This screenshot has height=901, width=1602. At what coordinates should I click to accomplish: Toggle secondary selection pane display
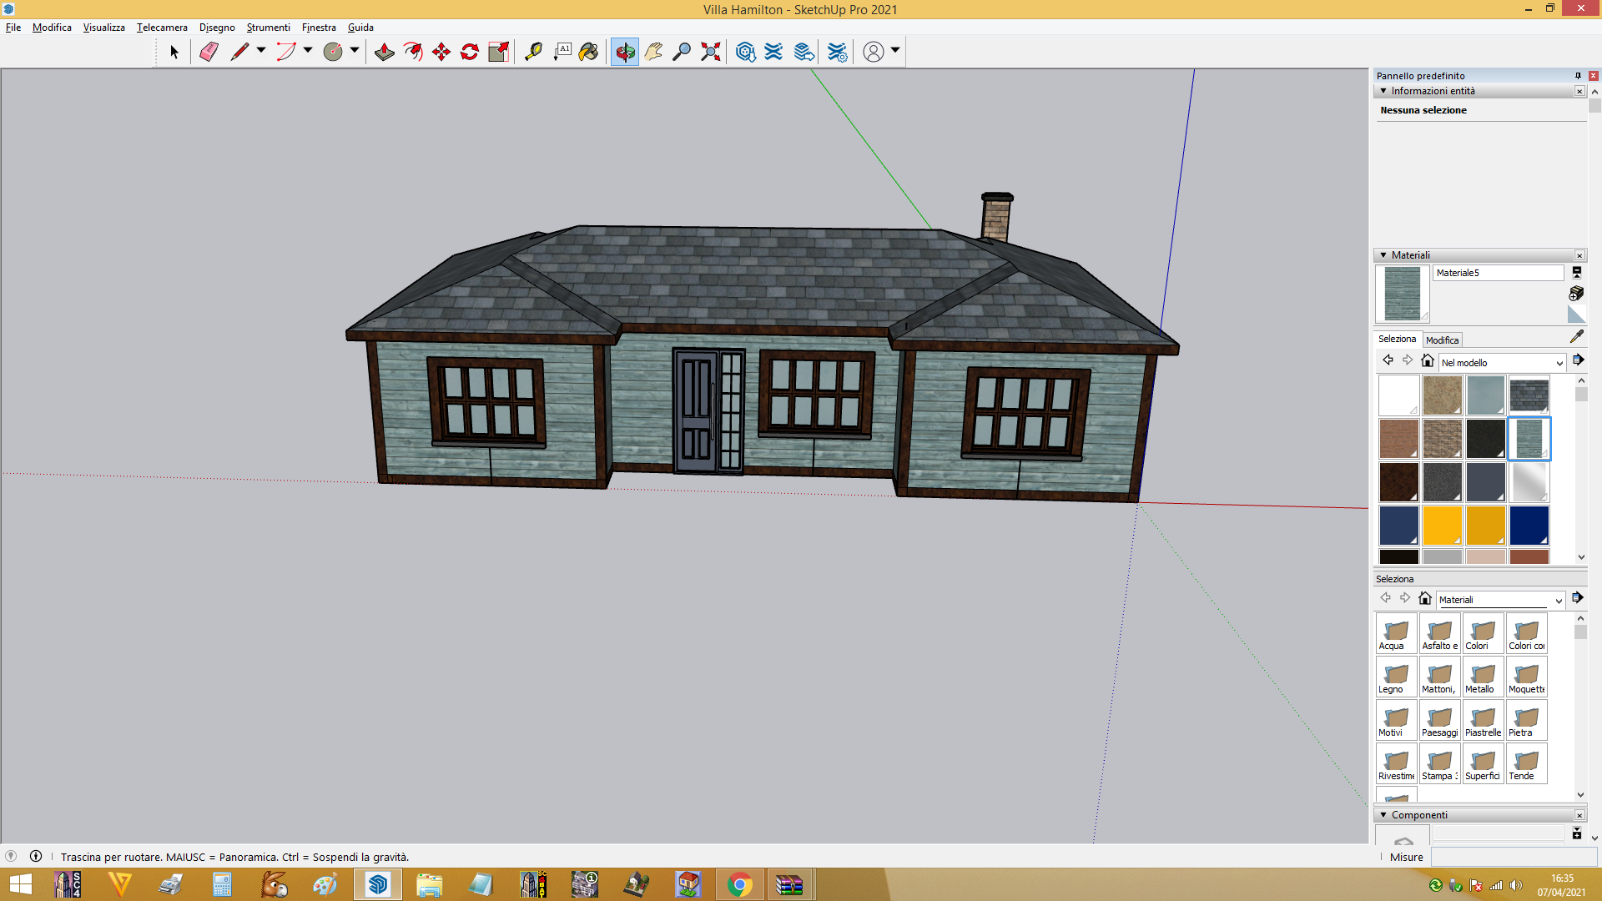pyautogui.click(x=1577, y=272)
